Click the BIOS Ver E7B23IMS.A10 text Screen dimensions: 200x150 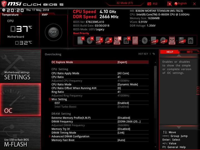tap(89, 22)
